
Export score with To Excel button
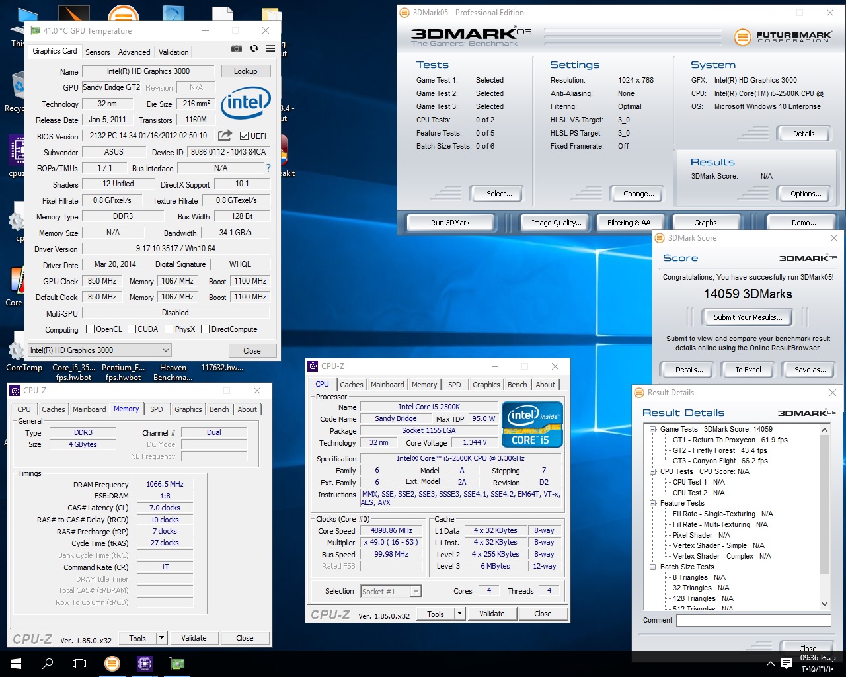click(x=748, y=370)
